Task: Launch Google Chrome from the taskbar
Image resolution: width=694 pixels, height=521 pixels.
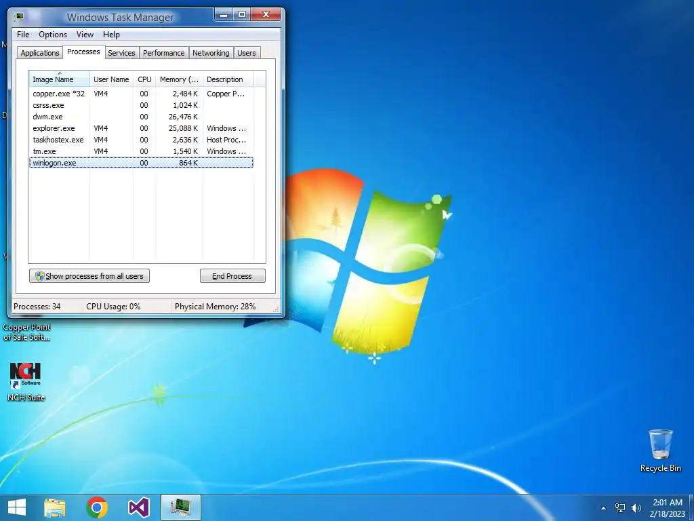Action: point(97,507)
